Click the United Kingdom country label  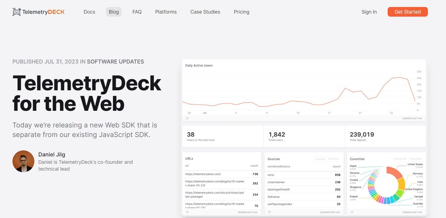[x=414, y=189]
